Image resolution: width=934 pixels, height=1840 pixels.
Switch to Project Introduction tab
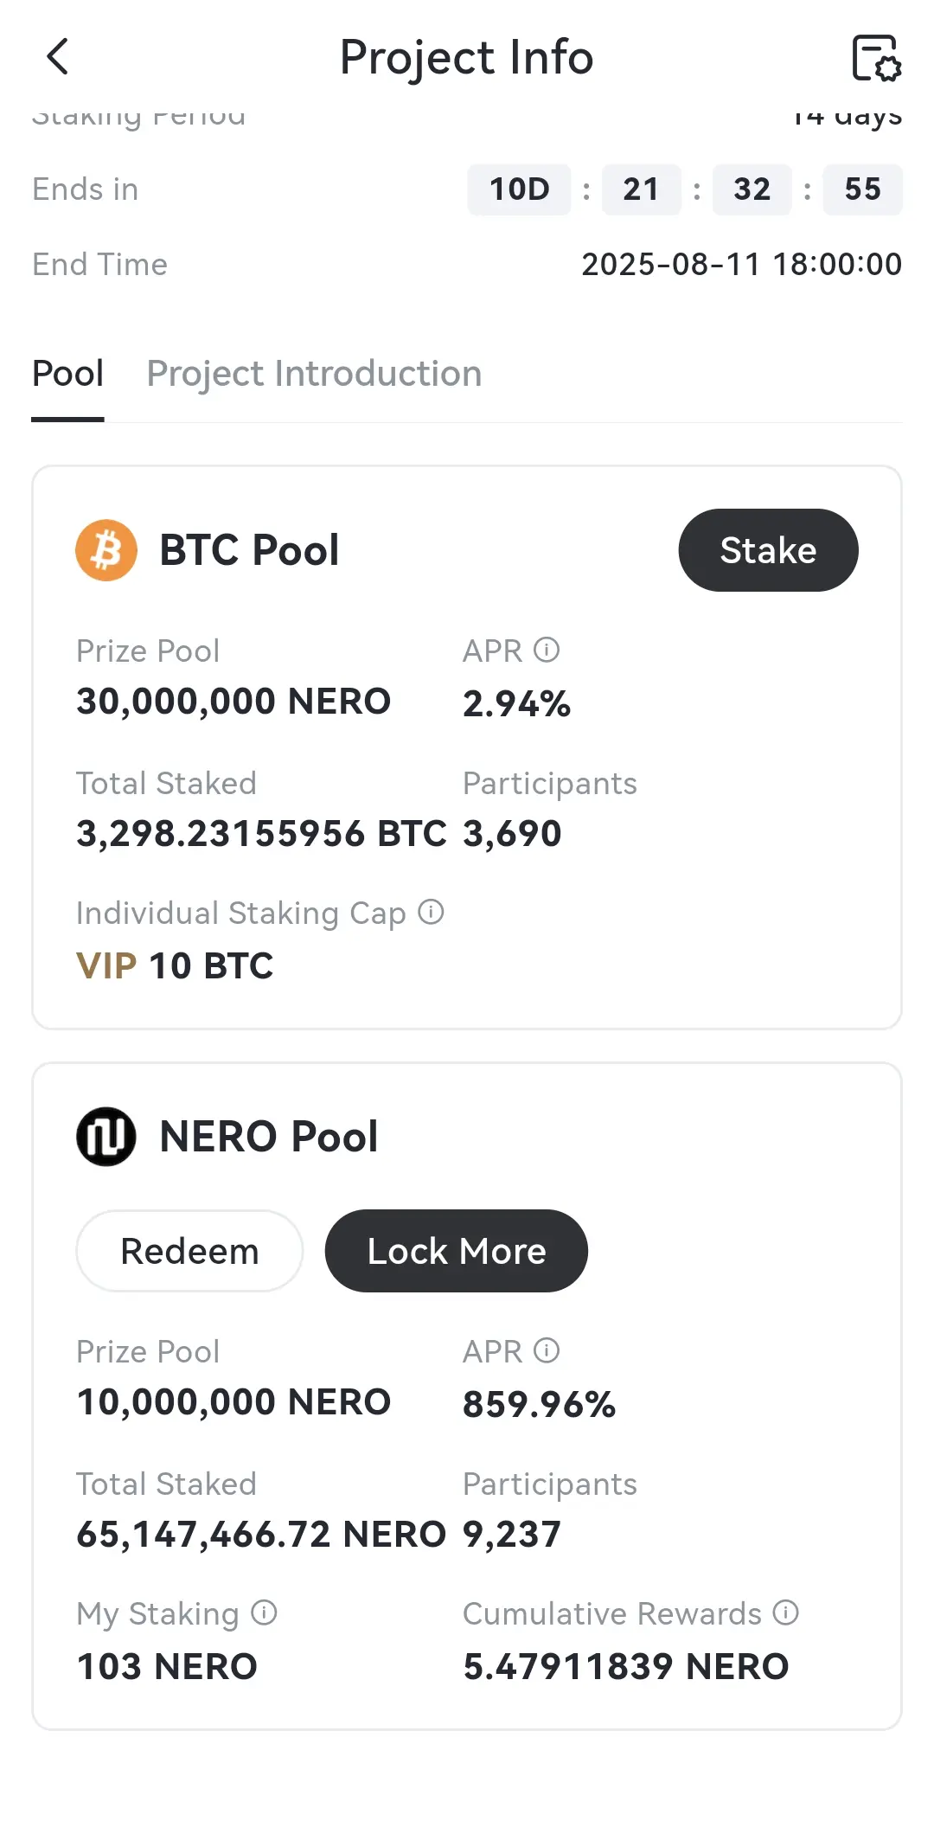click(314, 374)
